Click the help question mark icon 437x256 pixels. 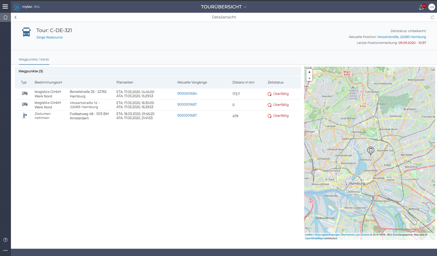pyautogui.click(x=5, y=240)
